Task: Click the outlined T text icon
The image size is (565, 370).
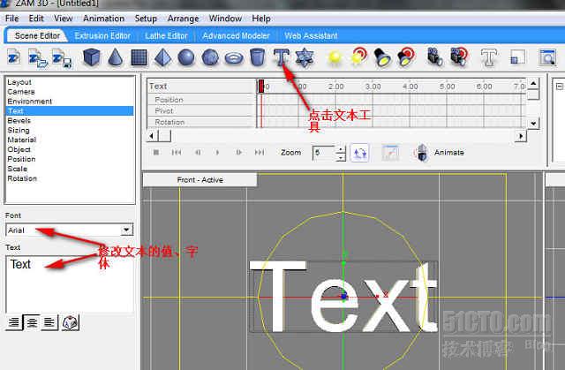Action: coord(489,57)
